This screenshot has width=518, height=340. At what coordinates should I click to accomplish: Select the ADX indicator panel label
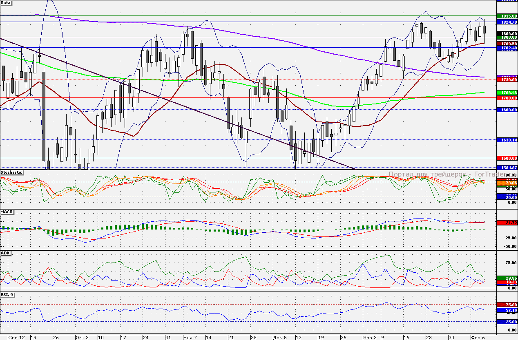tap(5, 253)
